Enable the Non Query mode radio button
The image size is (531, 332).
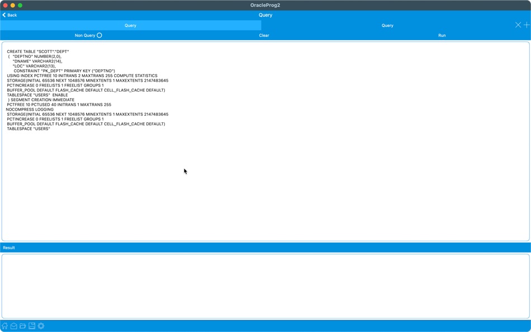[x=99, y=35]
